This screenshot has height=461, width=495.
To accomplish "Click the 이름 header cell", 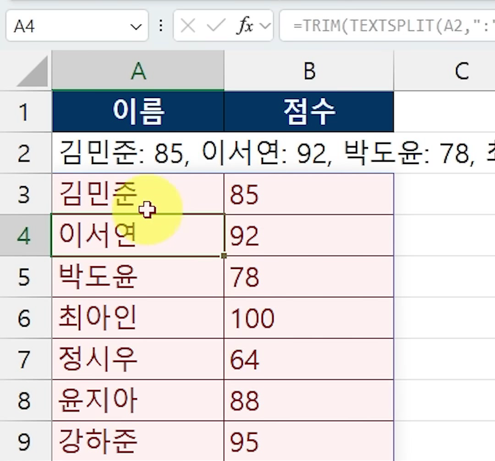I will pyautogui.click(x=138, y=112).
